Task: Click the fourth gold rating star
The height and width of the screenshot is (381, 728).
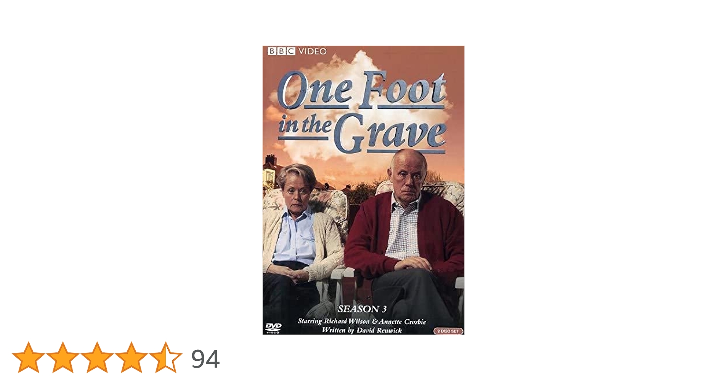Action: point(131,357)
